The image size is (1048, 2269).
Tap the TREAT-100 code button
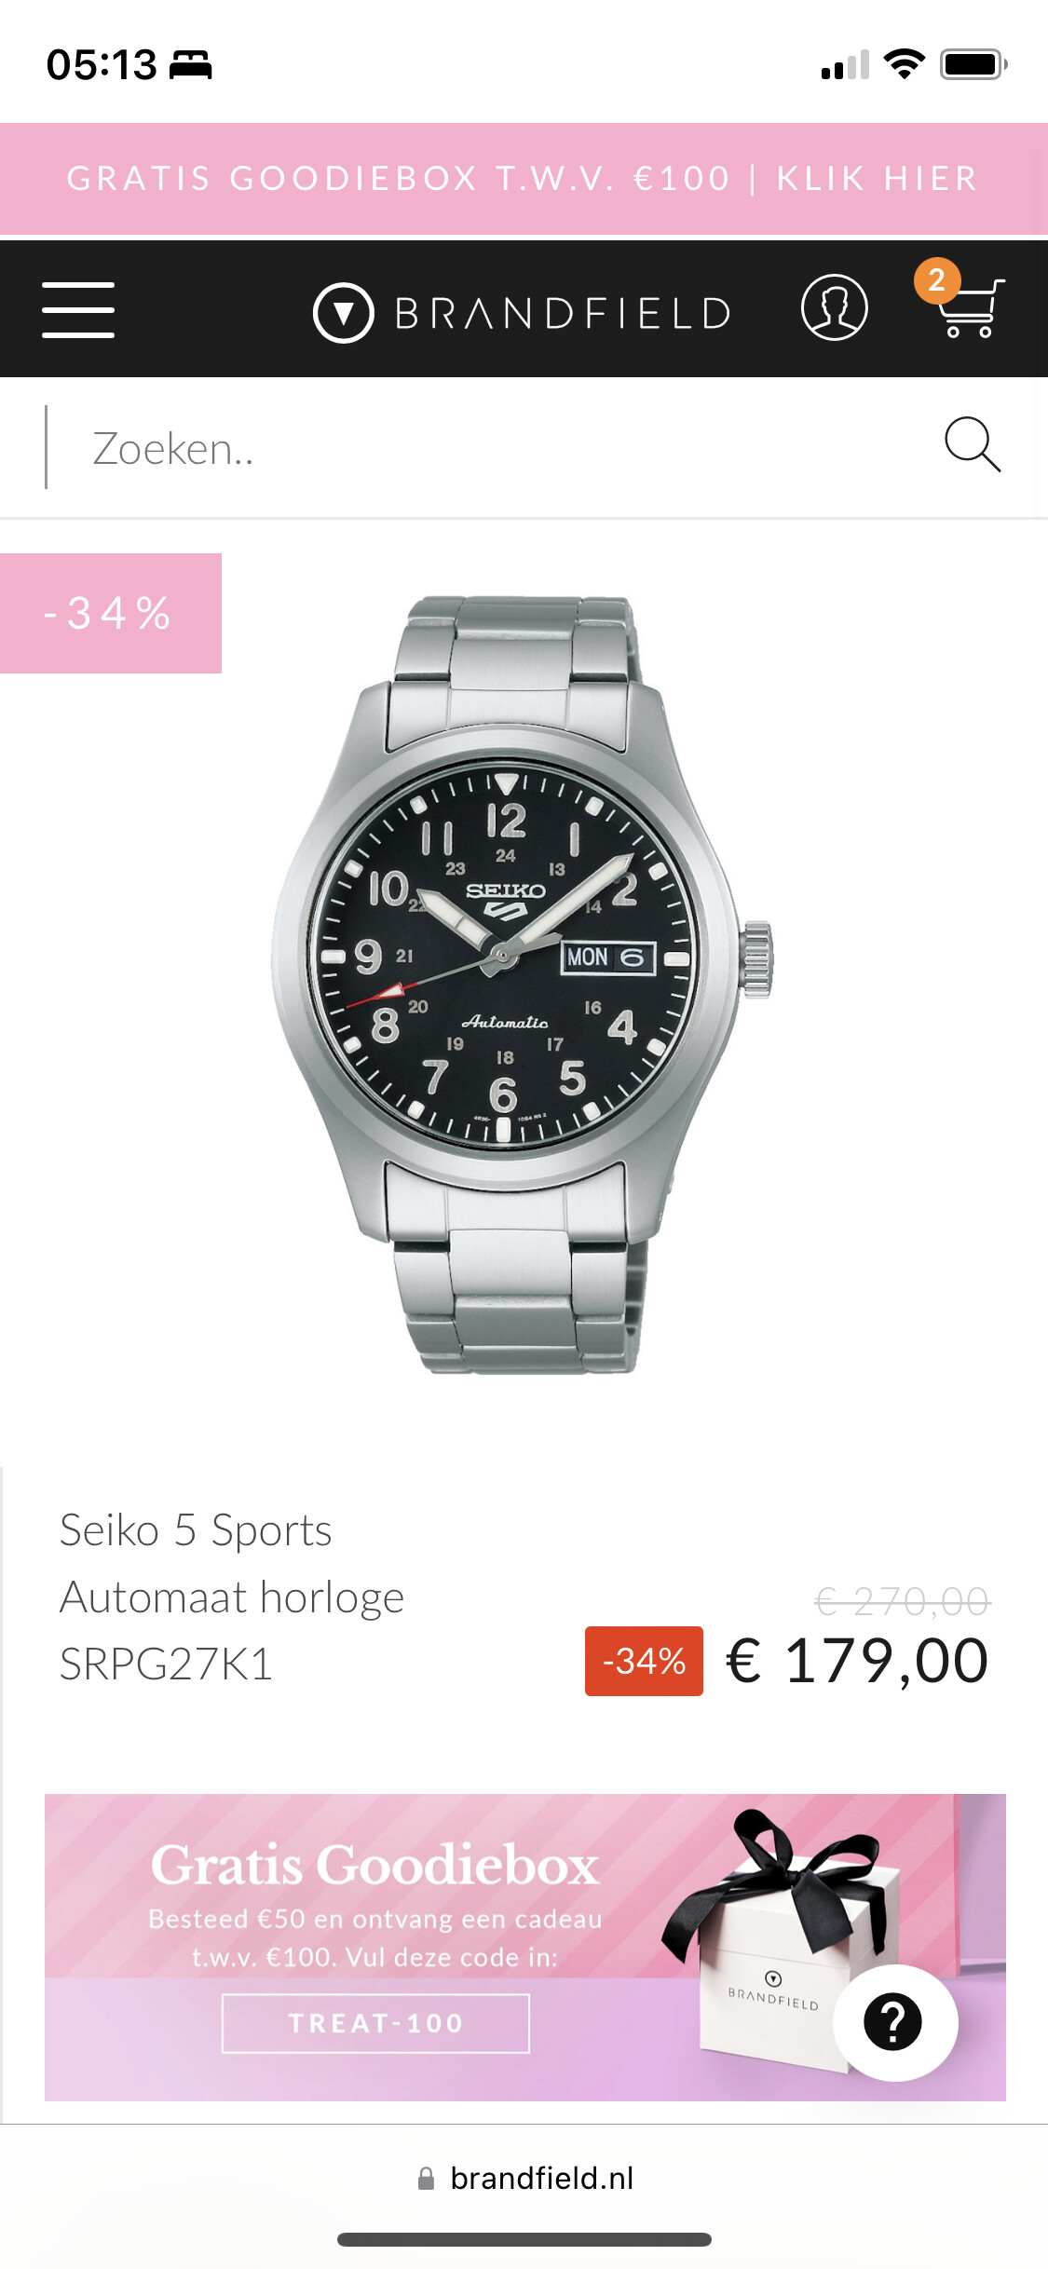coord(375,2023)
